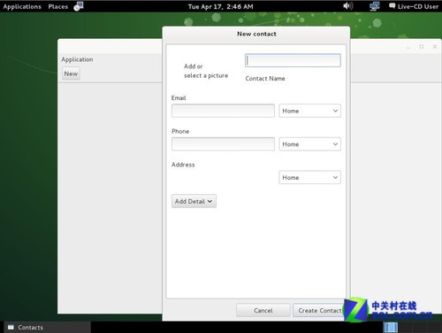This screenshot has width=442, height=333.
Task: Open the Places menu
Action: [x=58, y=6]
